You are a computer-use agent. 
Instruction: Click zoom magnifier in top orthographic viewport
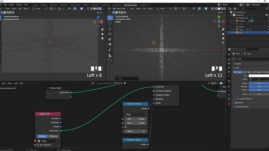click(x=223, y=30)
